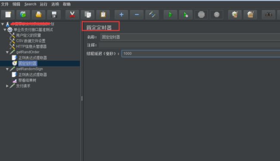Select 正则表达式提取器 under getRandomSign
Viewport: 280px width, 161px height.
tap(33, 75)
